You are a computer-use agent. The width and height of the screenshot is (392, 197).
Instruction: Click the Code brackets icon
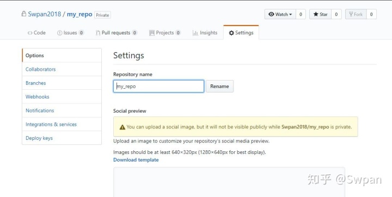click(x=30, y=33)
